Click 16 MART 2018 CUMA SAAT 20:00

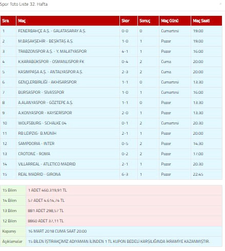pos(57,231)
